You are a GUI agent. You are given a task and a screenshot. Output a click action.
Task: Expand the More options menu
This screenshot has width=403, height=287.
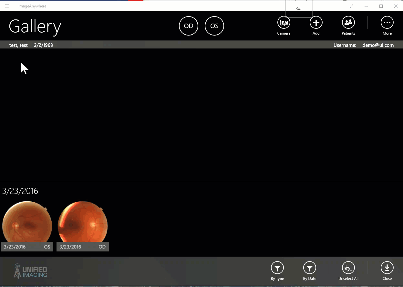387,23
